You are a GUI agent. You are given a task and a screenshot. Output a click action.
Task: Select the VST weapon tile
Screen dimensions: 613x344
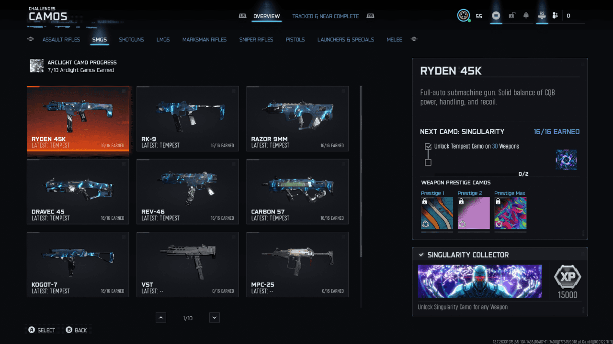coord(188,265)
